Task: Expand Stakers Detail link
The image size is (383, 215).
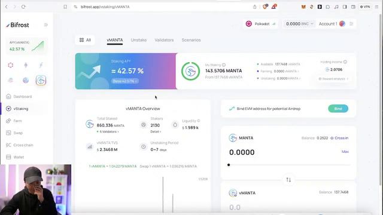Action: (x=156, y=131)
